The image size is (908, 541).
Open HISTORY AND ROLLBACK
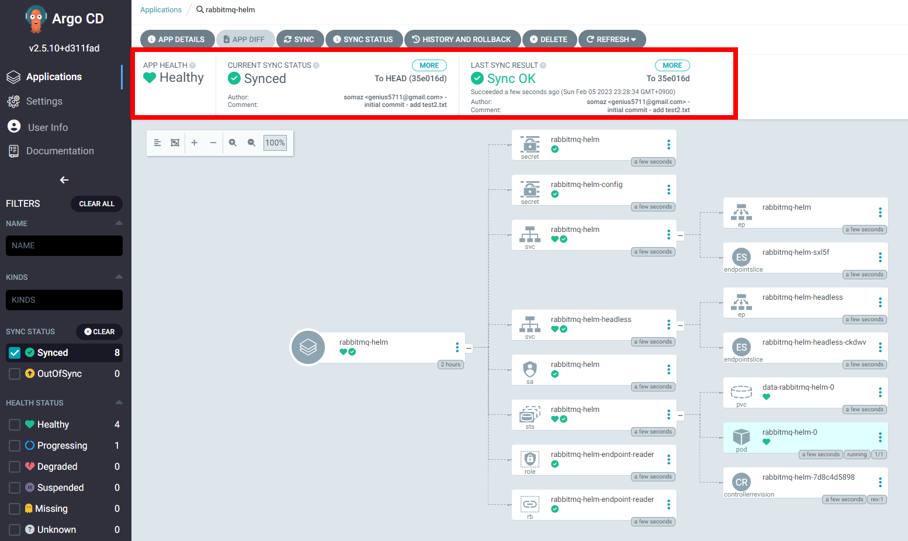(x=462, y=39)
